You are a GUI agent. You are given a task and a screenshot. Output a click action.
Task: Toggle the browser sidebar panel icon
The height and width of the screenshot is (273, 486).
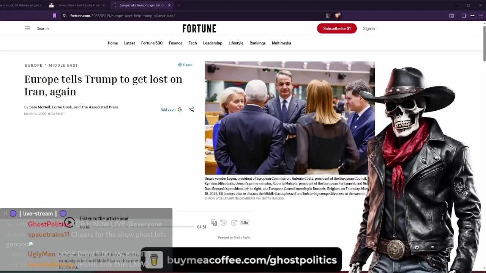point(464,16)
